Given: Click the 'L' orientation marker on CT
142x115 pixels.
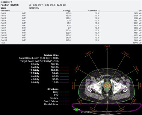Looking at the screenshot, I should coord(75,80).
